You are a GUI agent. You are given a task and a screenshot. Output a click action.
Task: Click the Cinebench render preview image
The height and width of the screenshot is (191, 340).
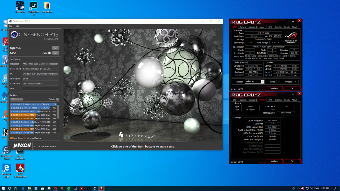[143, 85]
